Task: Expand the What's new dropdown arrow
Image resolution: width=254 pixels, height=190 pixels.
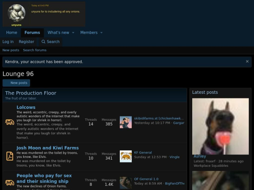Action: pos(73,33)
